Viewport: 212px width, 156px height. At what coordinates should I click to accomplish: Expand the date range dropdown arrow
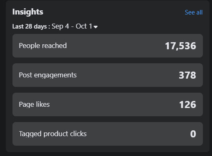(96, 27)
